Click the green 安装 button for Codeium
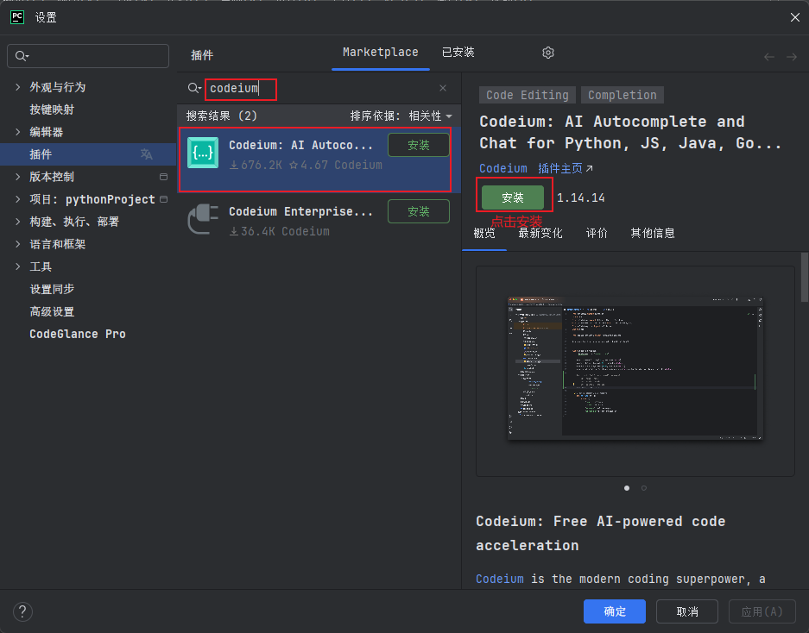 [514, 197]
